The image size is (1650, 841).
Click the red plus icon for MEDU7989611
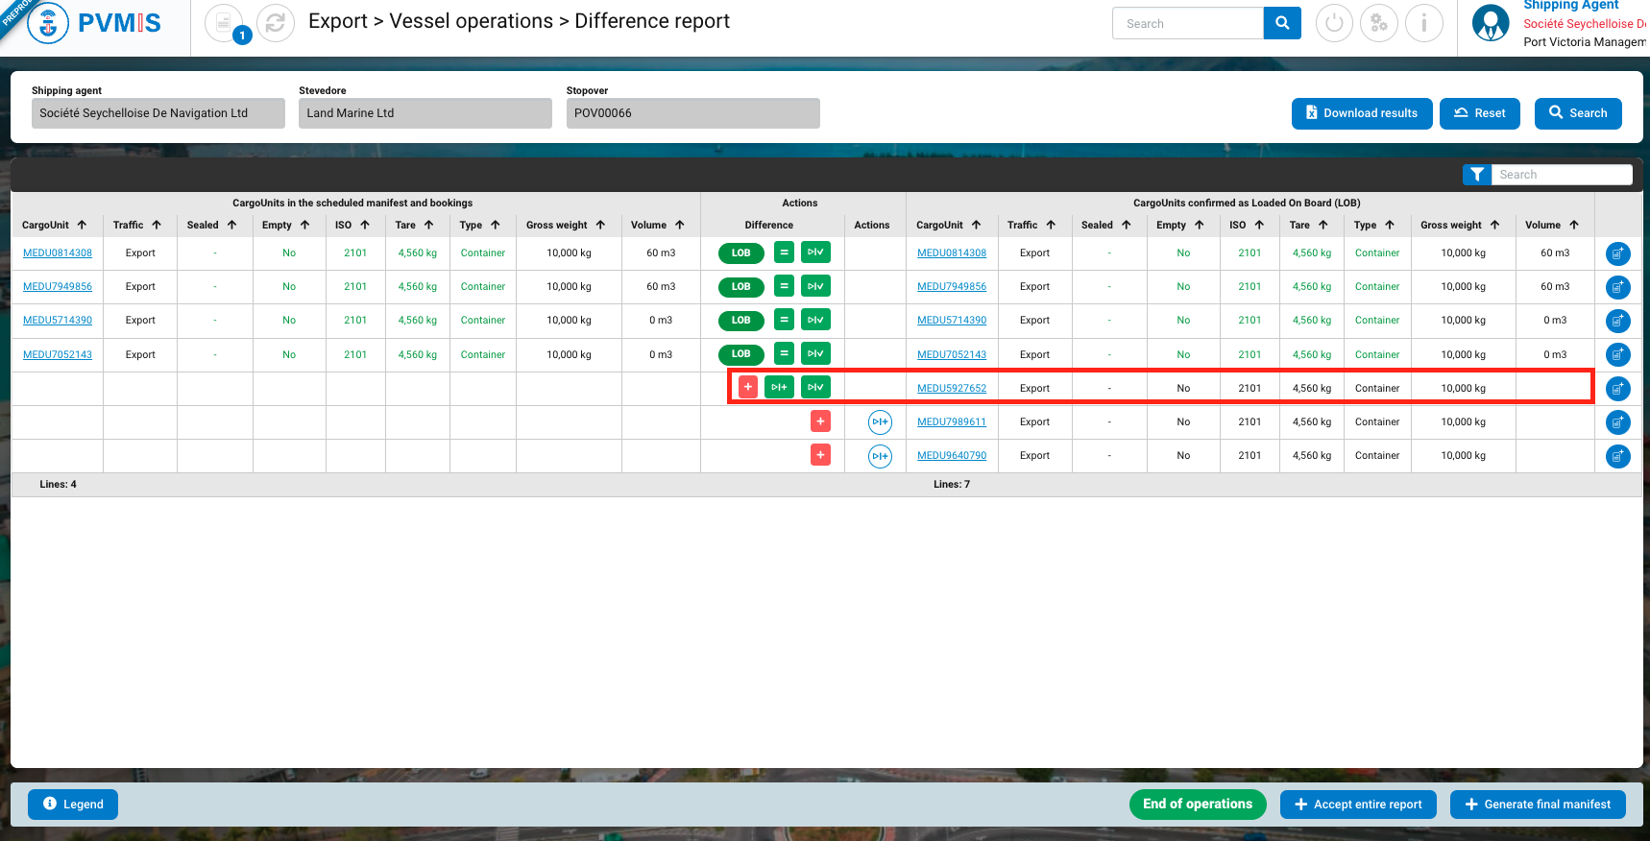coord(820,421)
